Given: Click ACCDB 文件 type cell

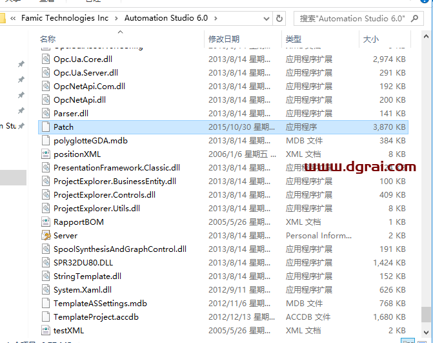Looking at the screenshot, I should tap(308, 317).
